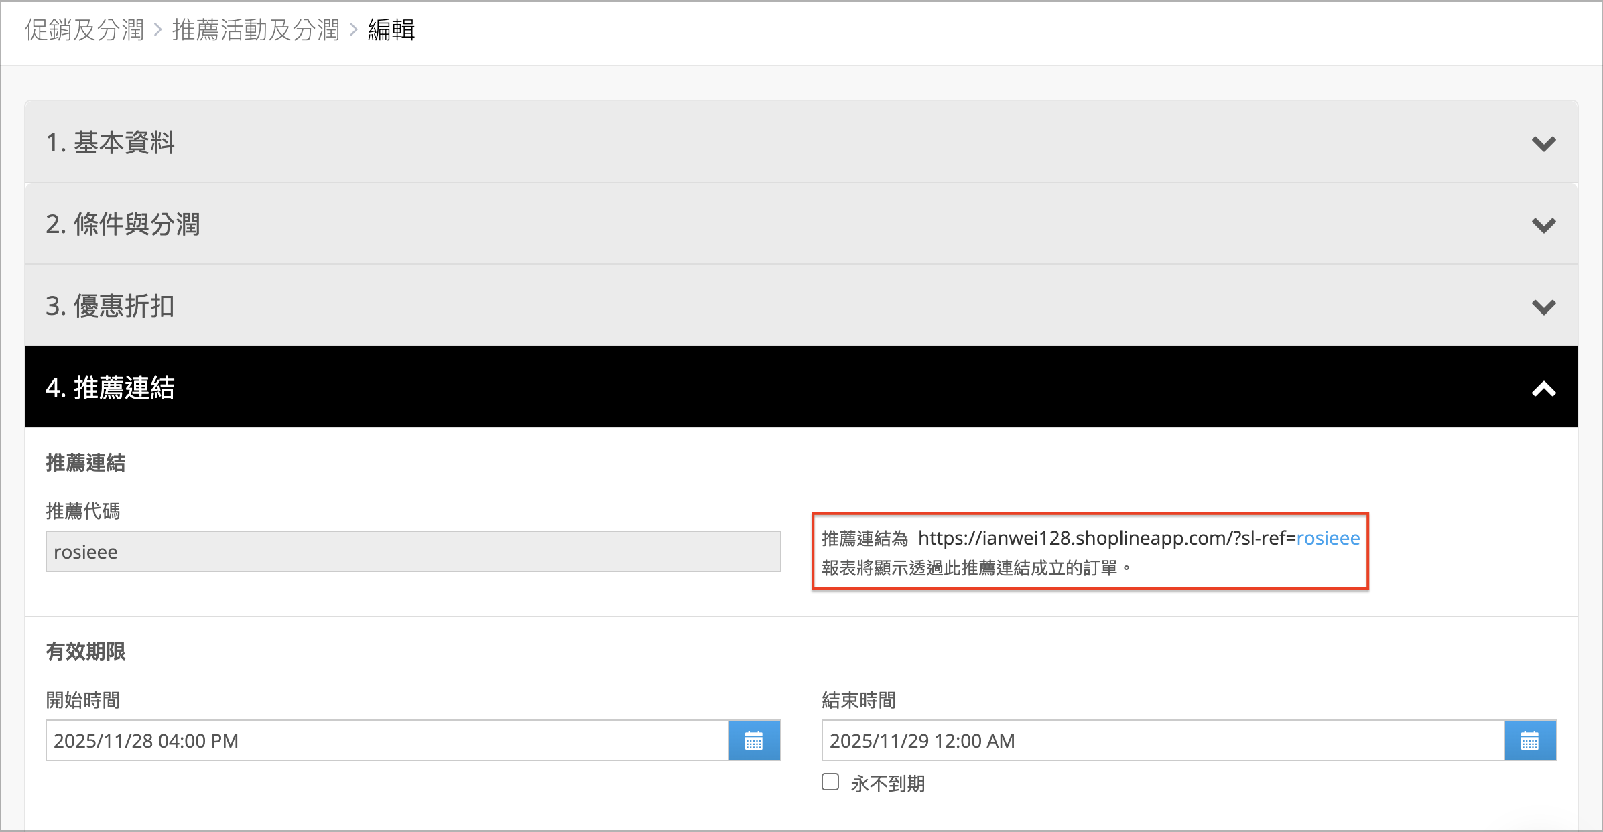Viewport: 1603px width, 832px height.
Task: Expand the 2. 條件與分潤 section chevron
Action: pos(1543,225)
